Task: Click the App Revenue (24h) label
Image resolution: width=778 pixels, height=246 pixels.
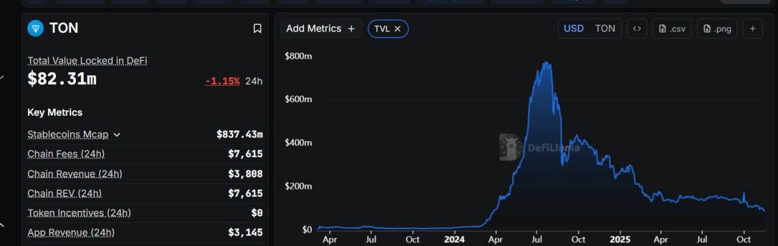Action: coord(71,232)
